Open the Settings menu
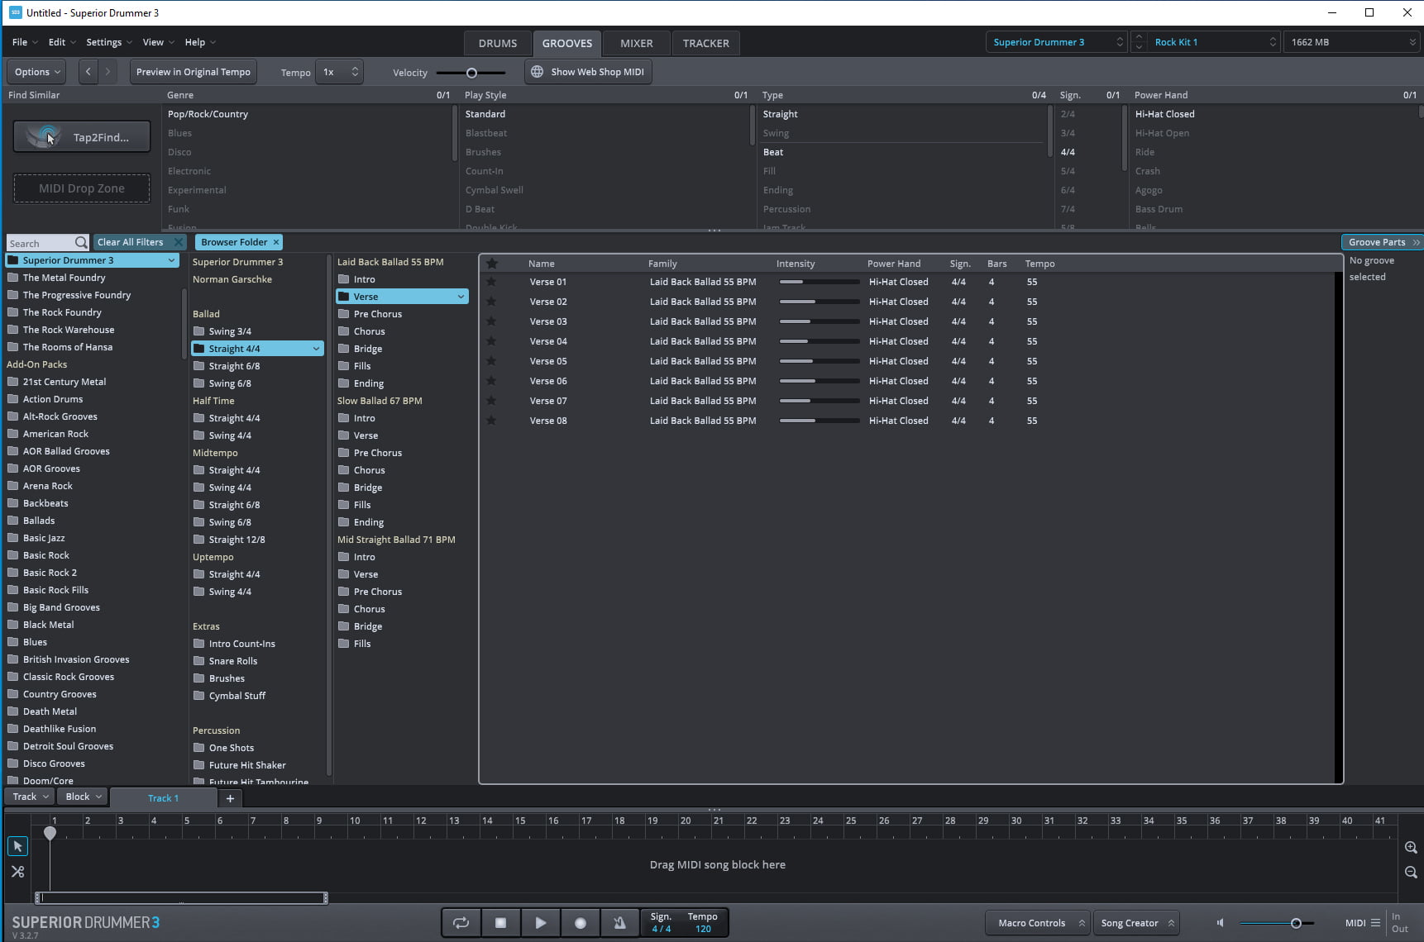 pyautogui.click(x=105, y=42)
